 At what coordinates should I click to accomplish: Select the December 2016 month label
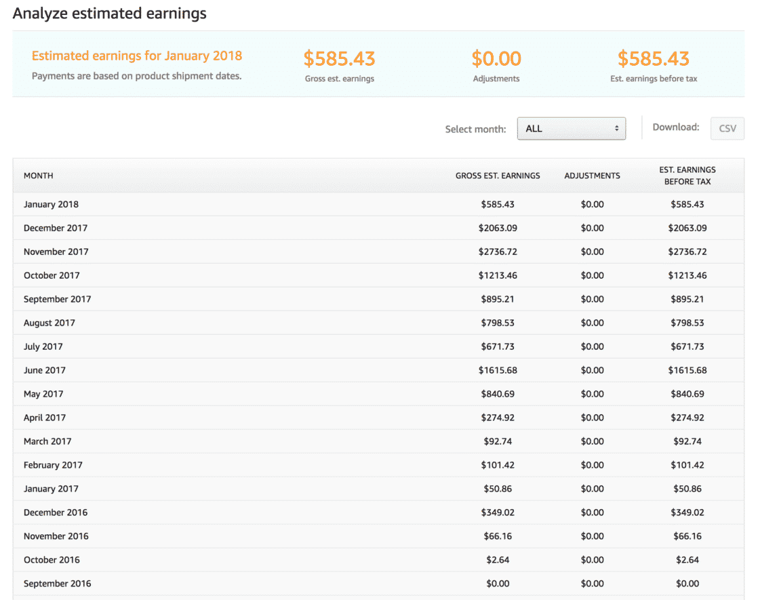point(56,512)
